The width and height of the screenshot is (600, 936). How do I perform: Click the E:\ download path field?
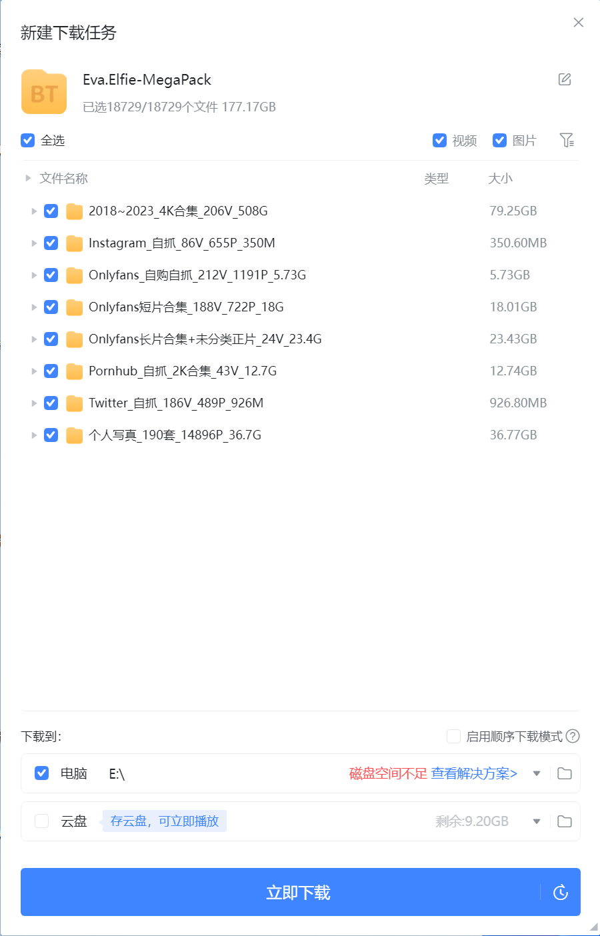pos(117,773)
